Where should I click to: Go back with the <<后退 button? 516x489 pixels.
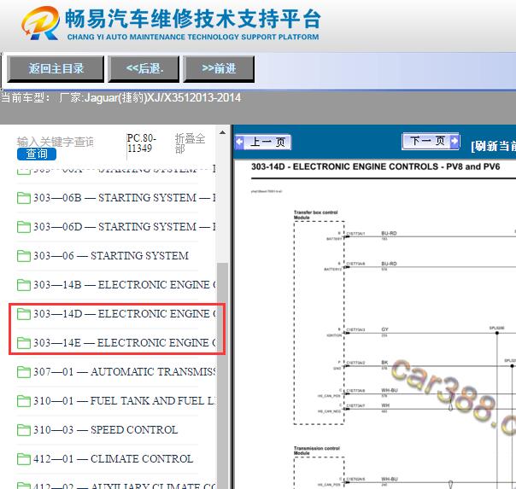[x=144, y=68]
